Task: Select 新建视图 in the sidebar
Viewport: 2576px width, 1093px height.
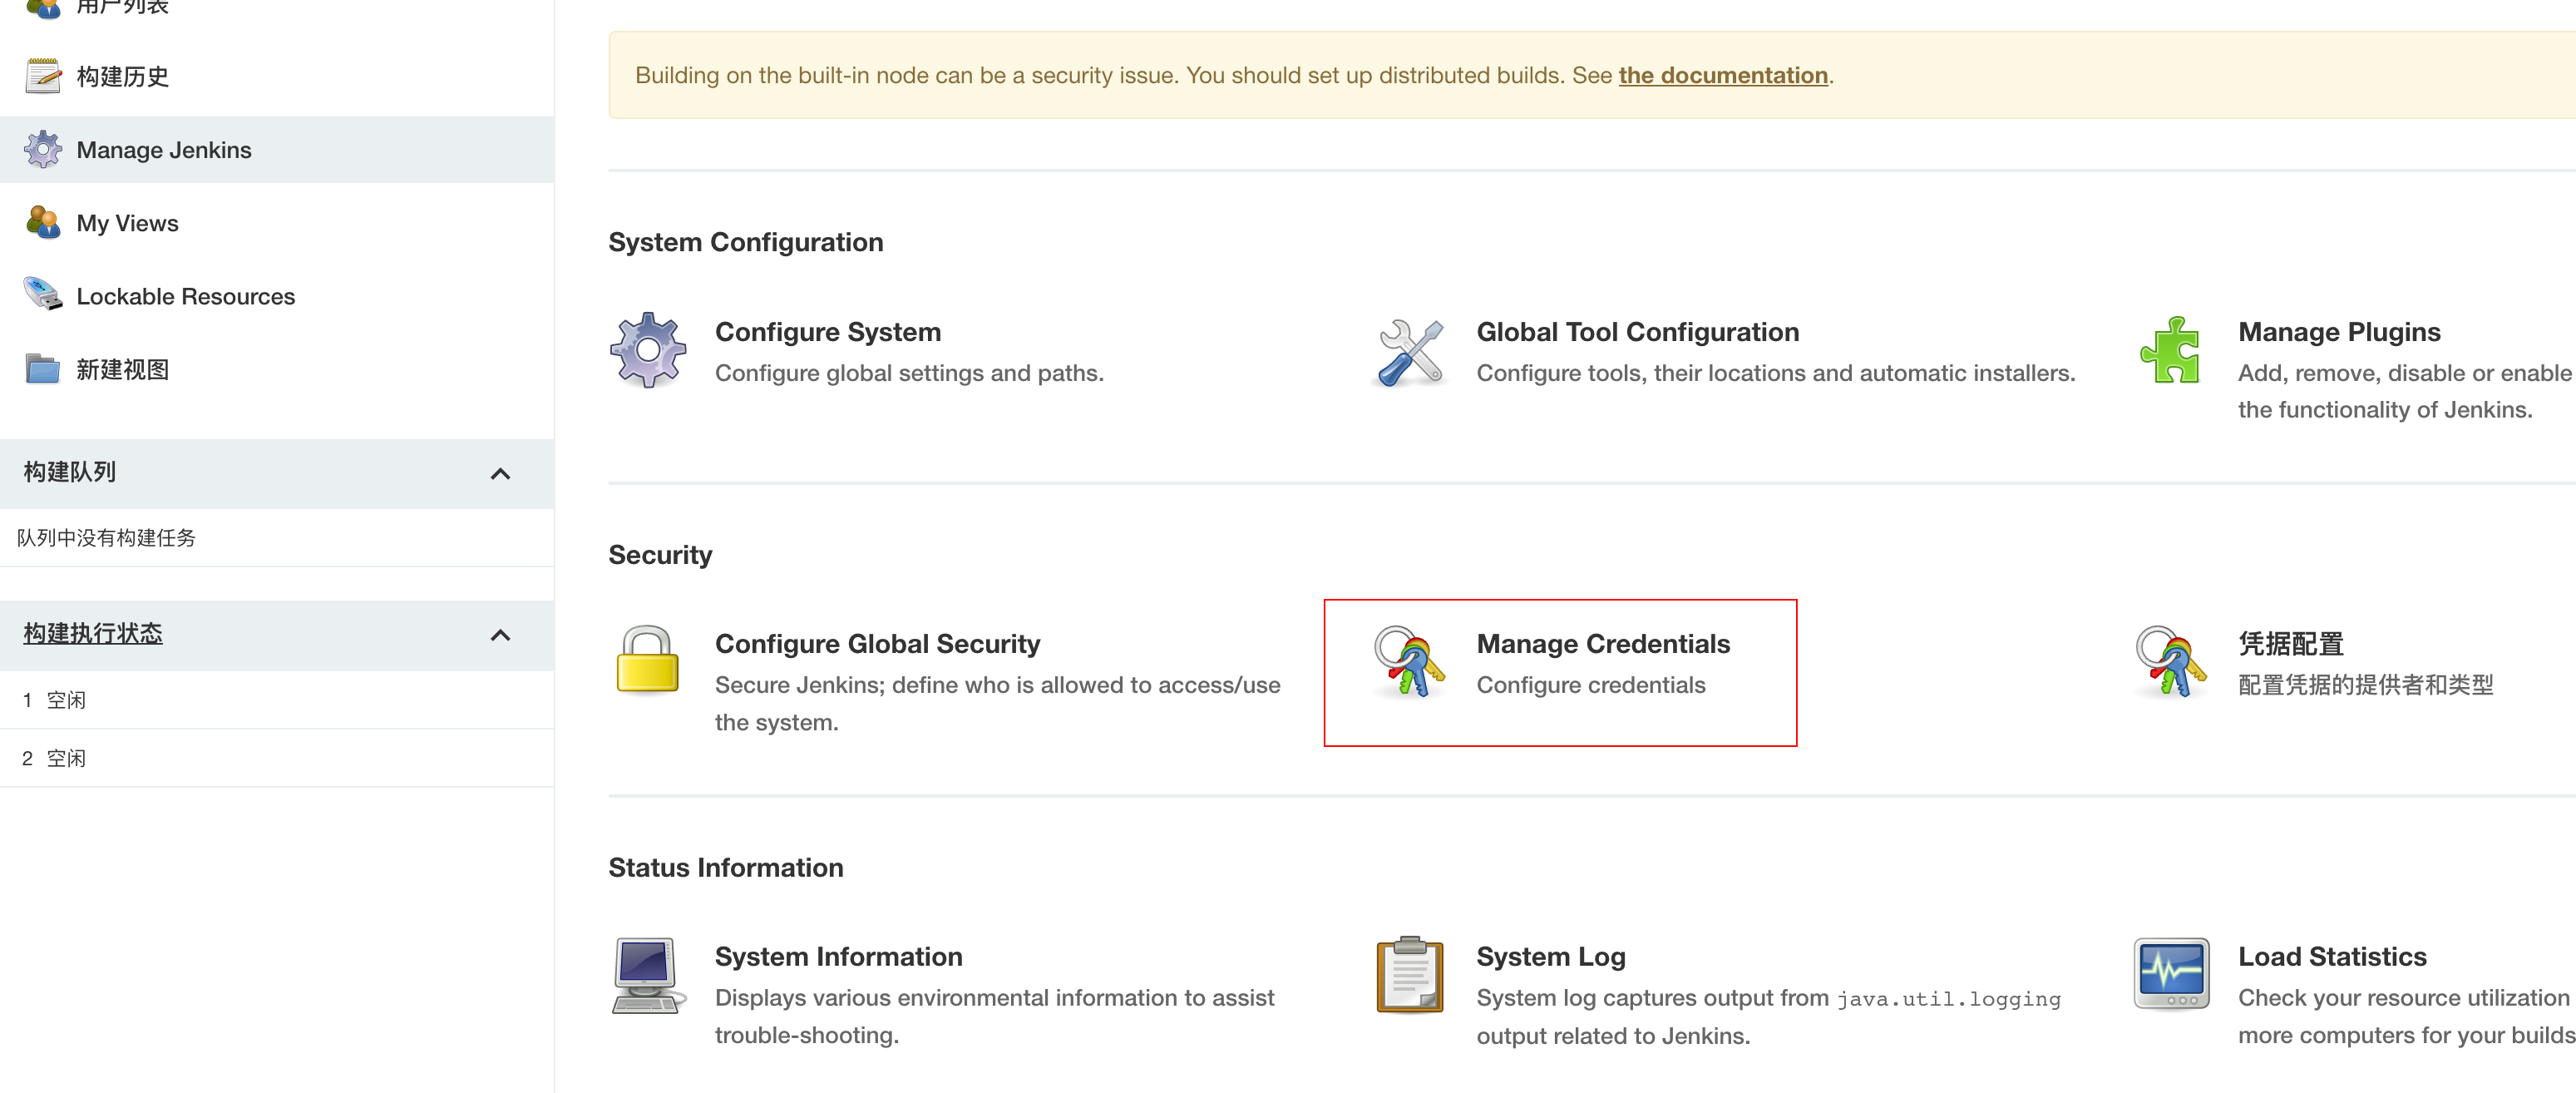Action: 122,369
